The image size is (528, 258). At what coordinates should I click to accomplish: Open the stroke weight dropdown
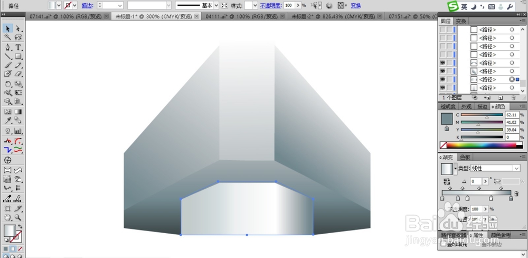click(x=120, y=5)
